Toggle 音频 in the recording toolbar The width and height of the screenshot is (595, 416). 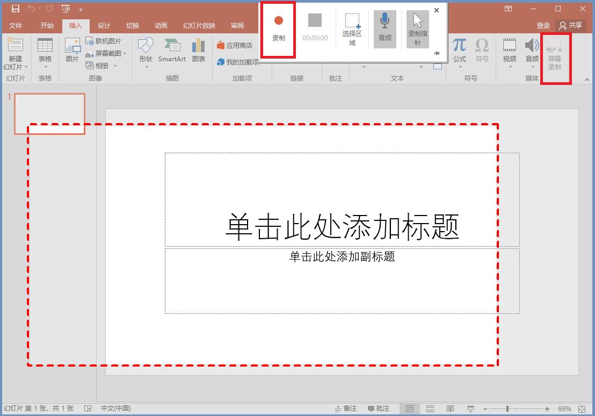click(385, 28)
